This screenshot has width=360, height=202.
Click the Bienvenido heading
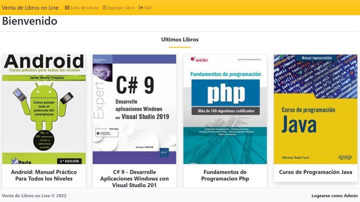(30, 21)
